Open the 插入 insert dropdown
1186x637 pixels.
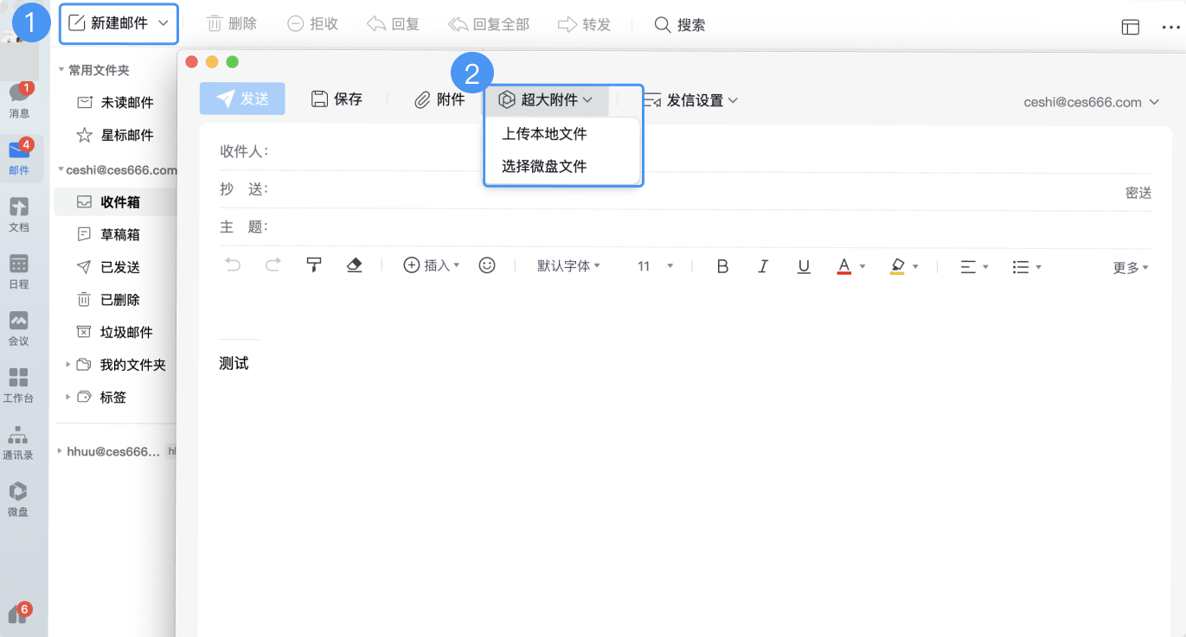tap(432, 265)
